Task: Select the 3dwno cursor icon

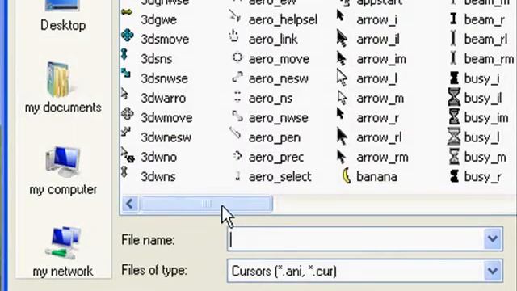Action: coord(128,154)
